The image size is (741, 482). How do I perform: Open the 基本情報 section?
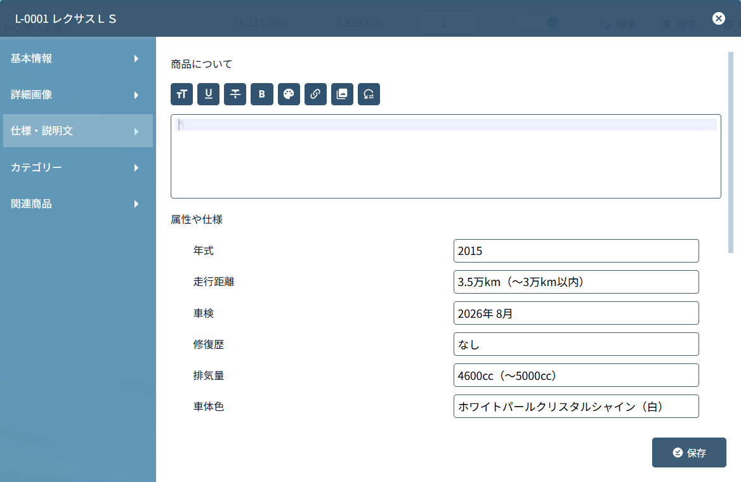click(x=78, y=58)
